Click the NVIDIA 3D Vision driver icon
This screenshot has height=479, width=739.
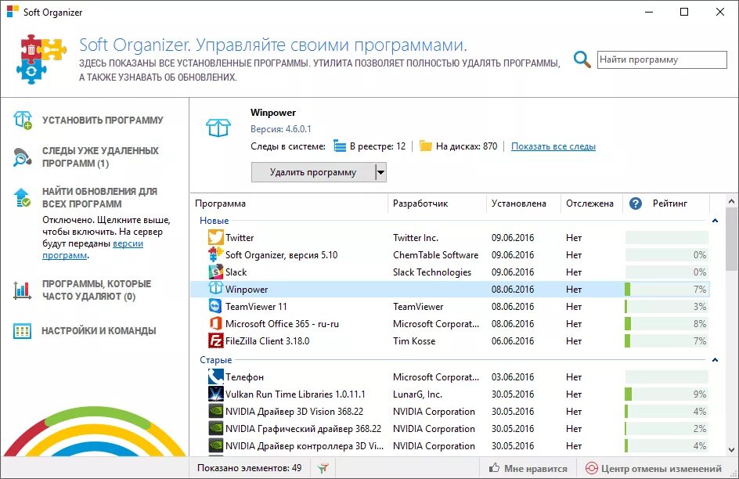tap(215, 411)
